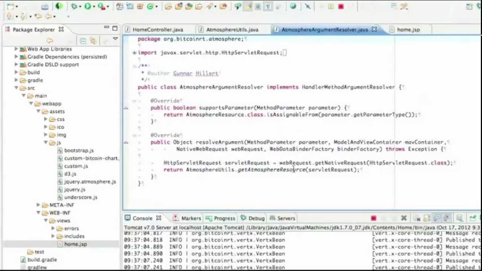Click the green-black circular toolbar icon
482x271 pixels.
click(59, 6)
